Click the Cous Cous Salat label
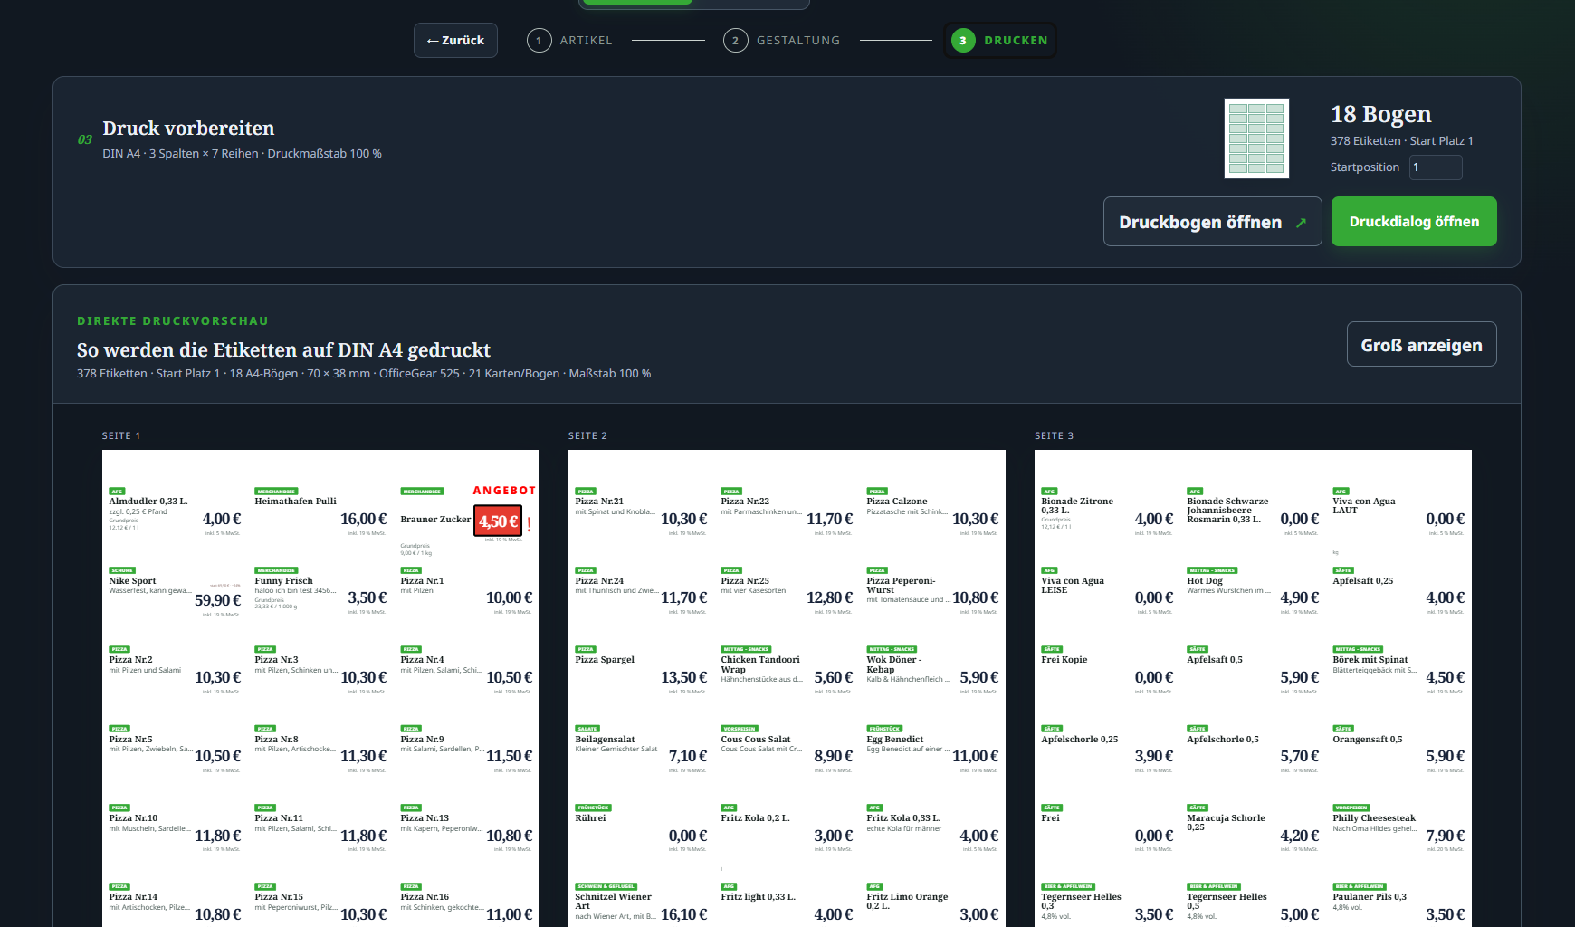The image size is (1575, 927). point(755,739)
